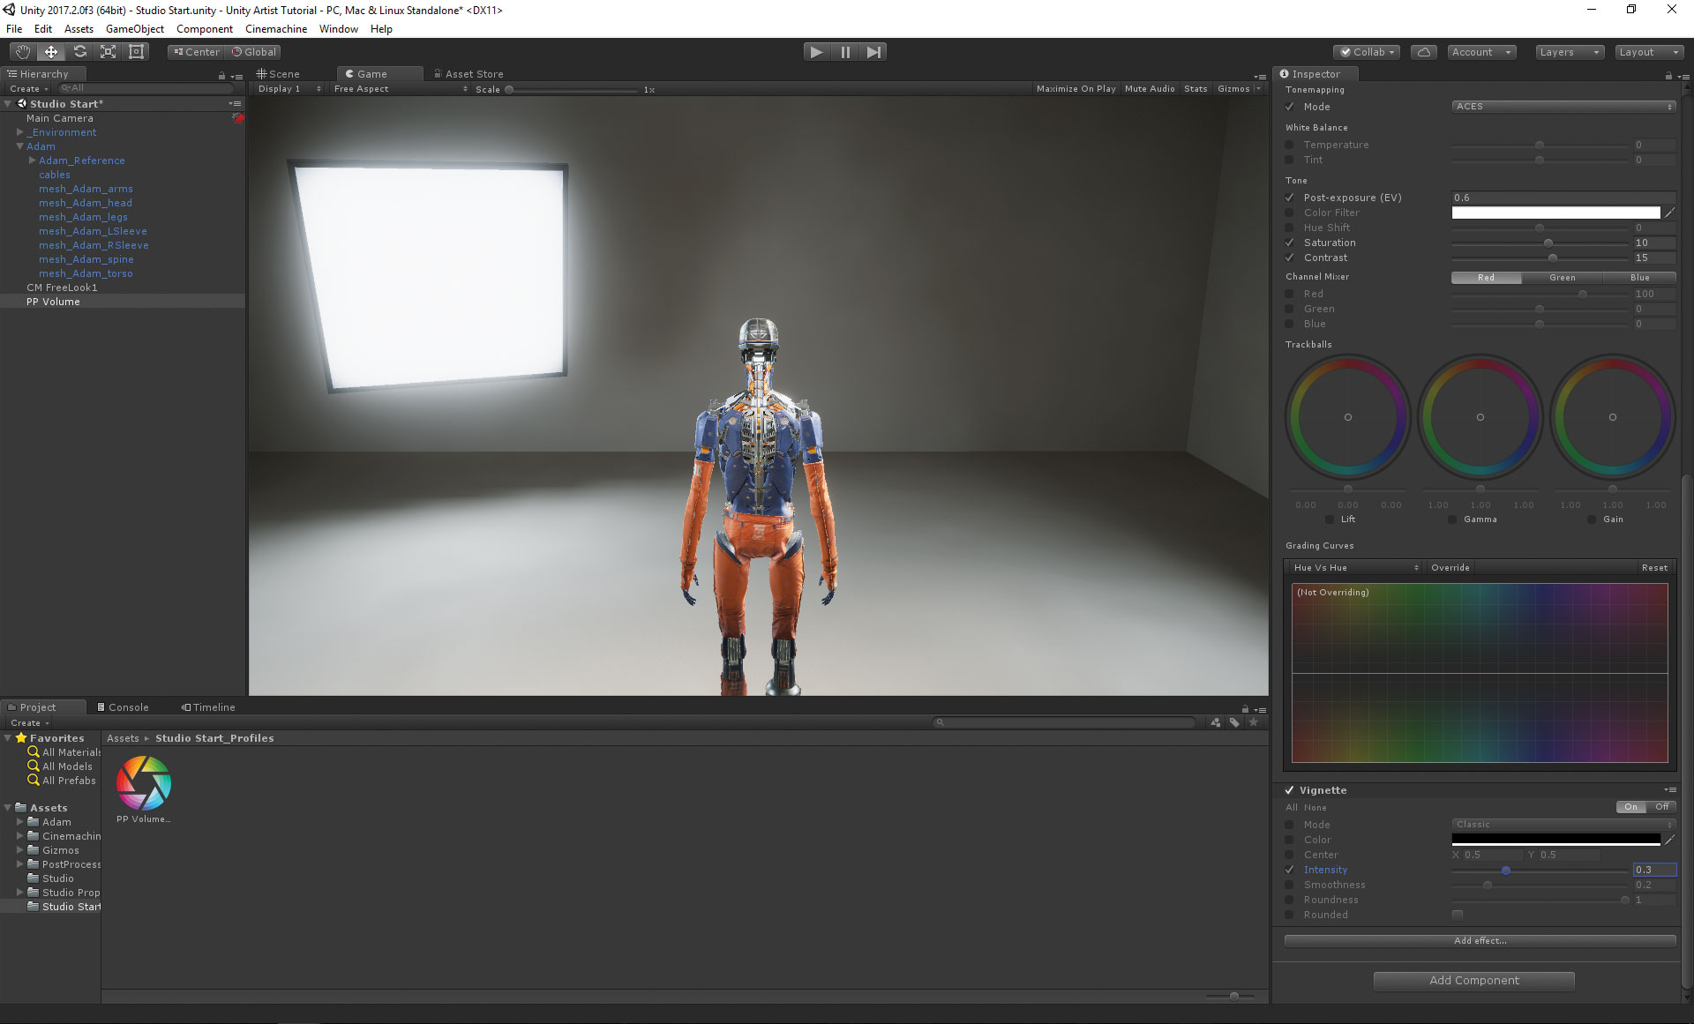
Task: Toggle Post-exposure (EV) override checkbox
Action: click(1290, 198)
